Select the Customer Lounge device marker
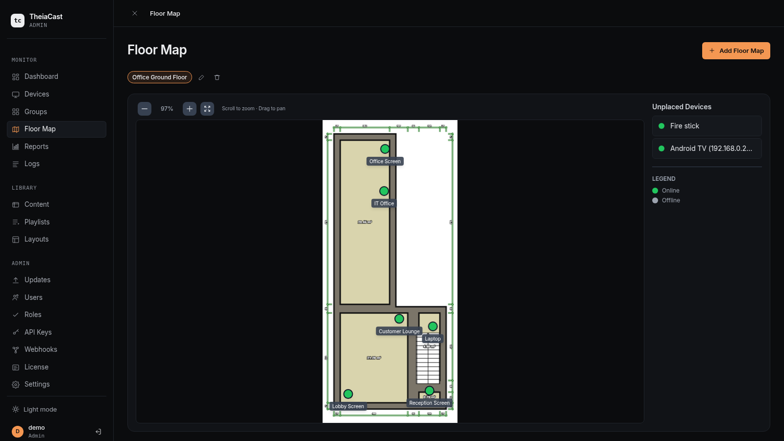This screenshot has height=441, width=784. pos(399,319)
